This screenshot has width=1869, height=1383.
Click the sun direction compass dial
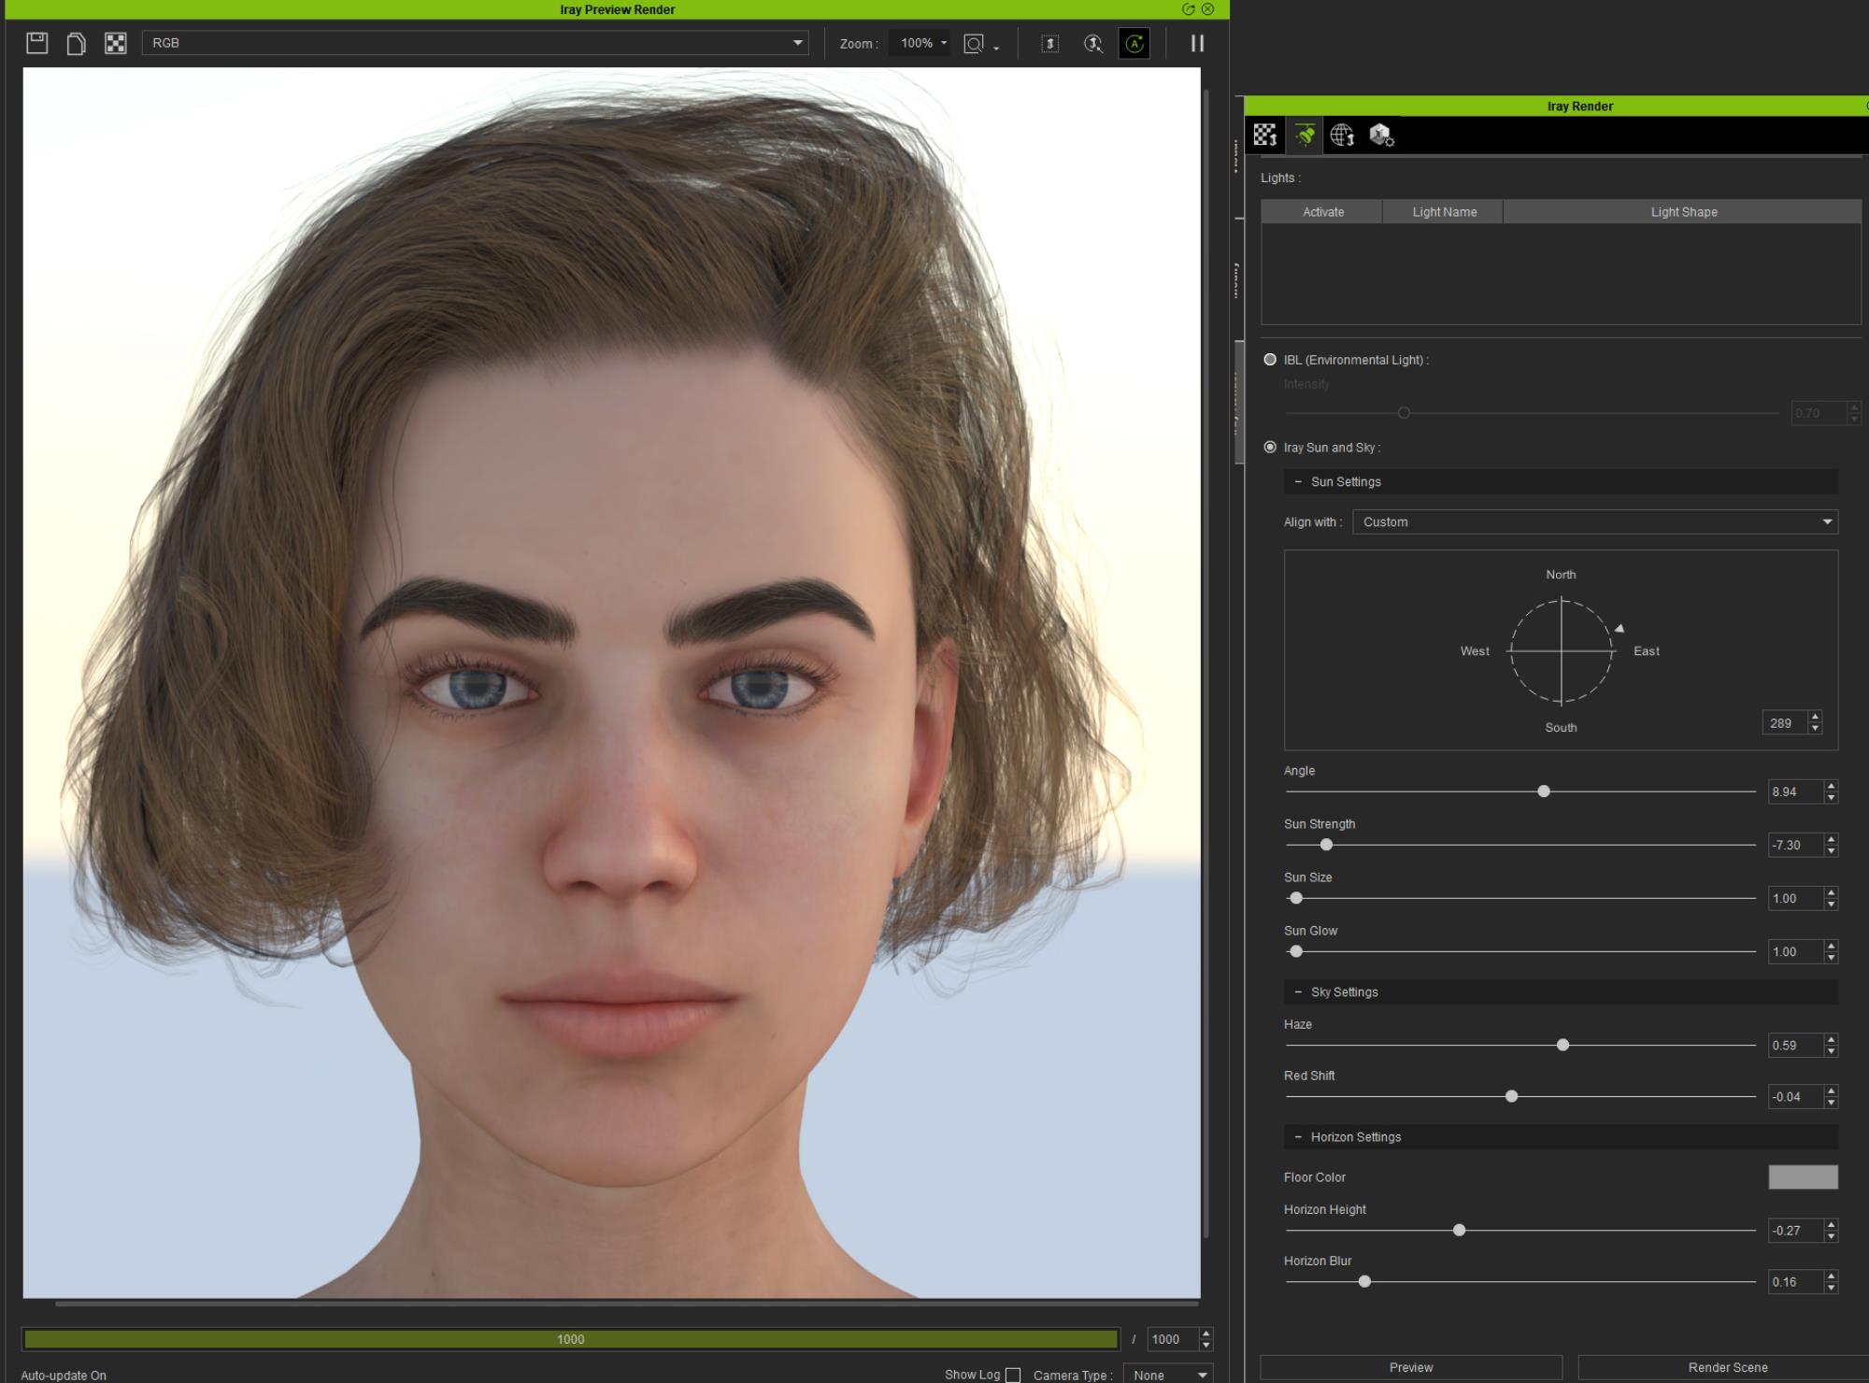(x=1561, y=650)
